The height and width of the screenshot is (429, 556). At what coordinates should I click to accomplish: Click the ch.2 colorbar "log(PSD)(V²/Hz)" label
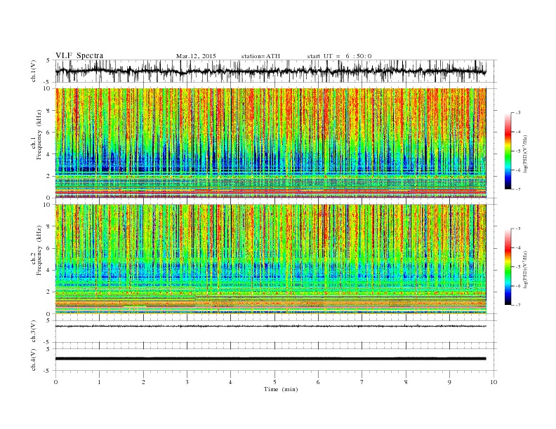point(525,268)
